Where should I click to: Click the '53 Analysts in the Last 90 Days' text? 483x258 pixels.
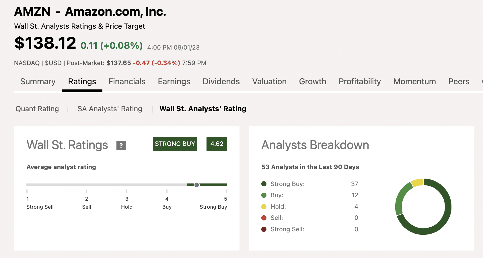(310, 167)
